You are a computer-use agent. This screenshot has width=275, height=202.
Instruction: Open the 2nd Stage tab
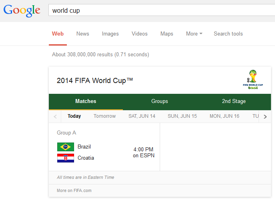pyautogui.click(x=234, y=101)
